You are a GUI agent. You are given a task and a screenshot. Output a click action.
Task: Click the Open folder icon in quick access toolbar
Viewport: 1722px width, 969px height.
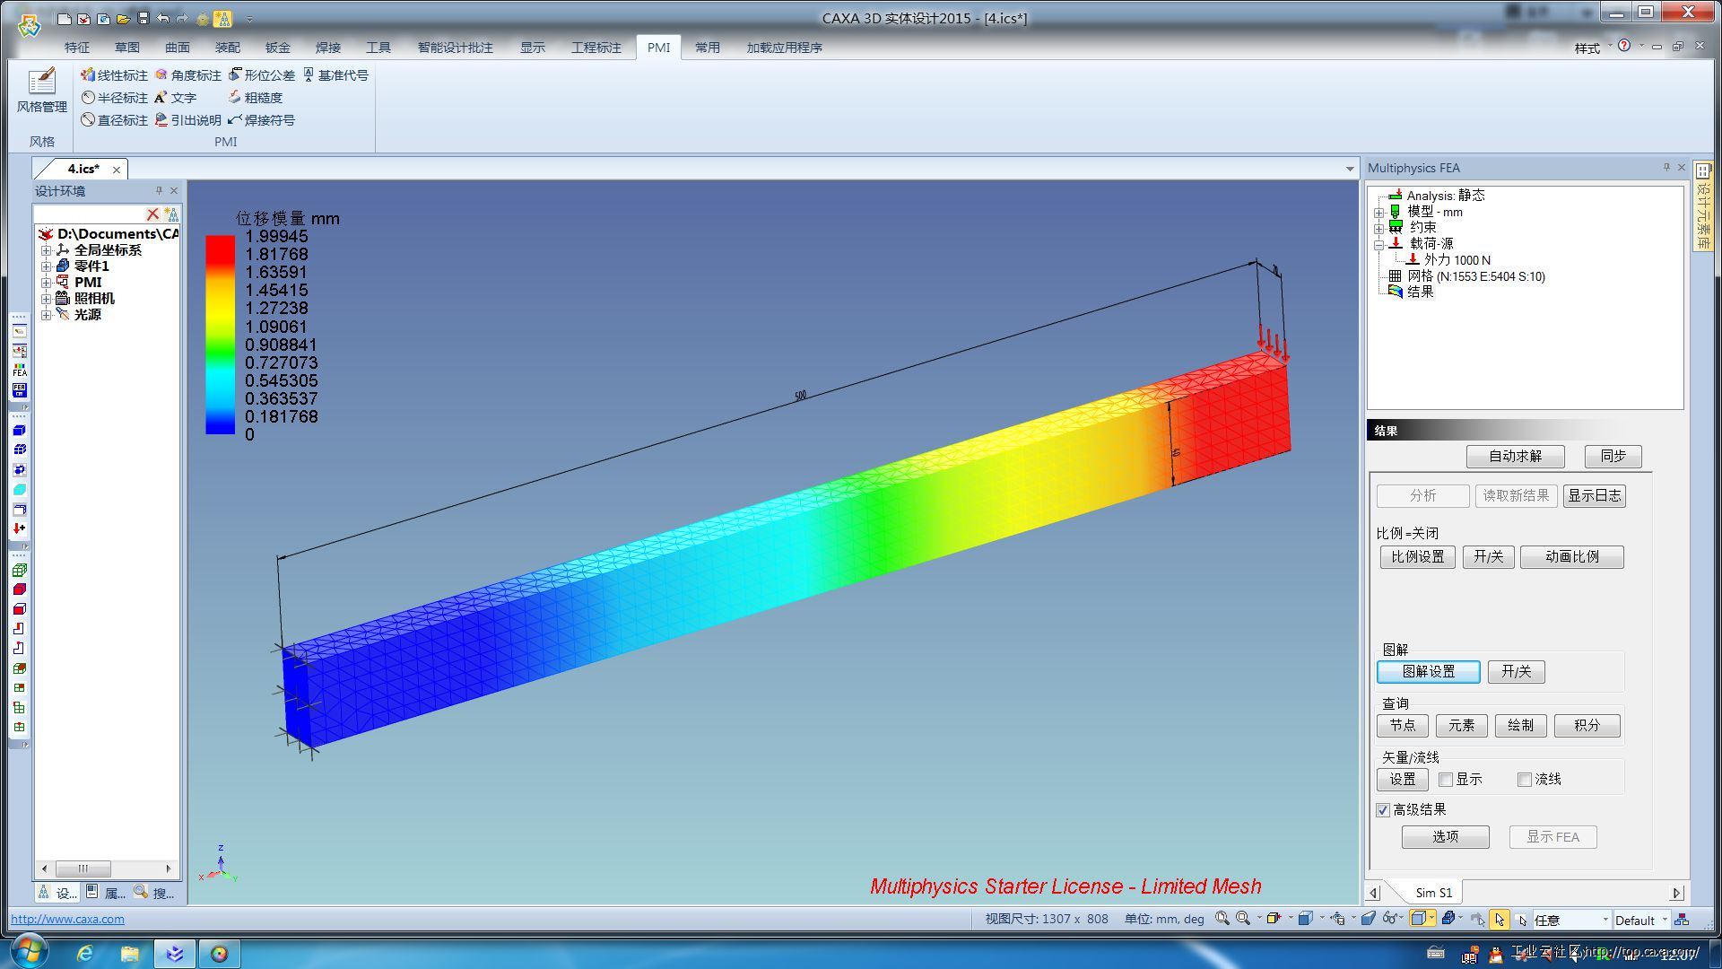(x=123, y=18)
